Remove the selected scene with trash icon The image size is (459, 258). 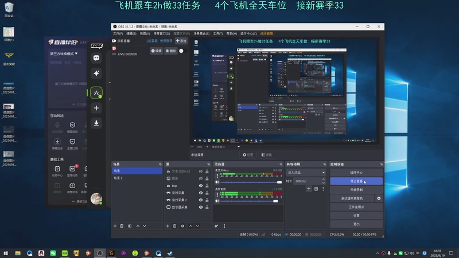(122, 226)
